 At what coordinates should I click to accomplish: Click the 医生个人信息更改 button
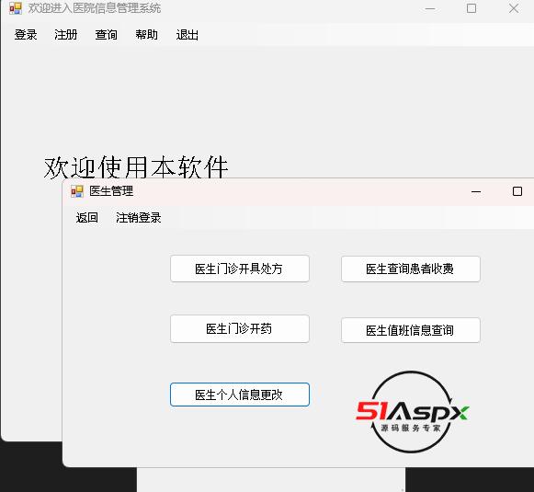tap(240, 395)
